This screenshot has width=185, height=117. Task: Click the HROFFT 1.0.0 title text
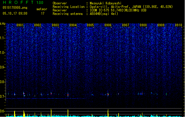pos(23,2)
